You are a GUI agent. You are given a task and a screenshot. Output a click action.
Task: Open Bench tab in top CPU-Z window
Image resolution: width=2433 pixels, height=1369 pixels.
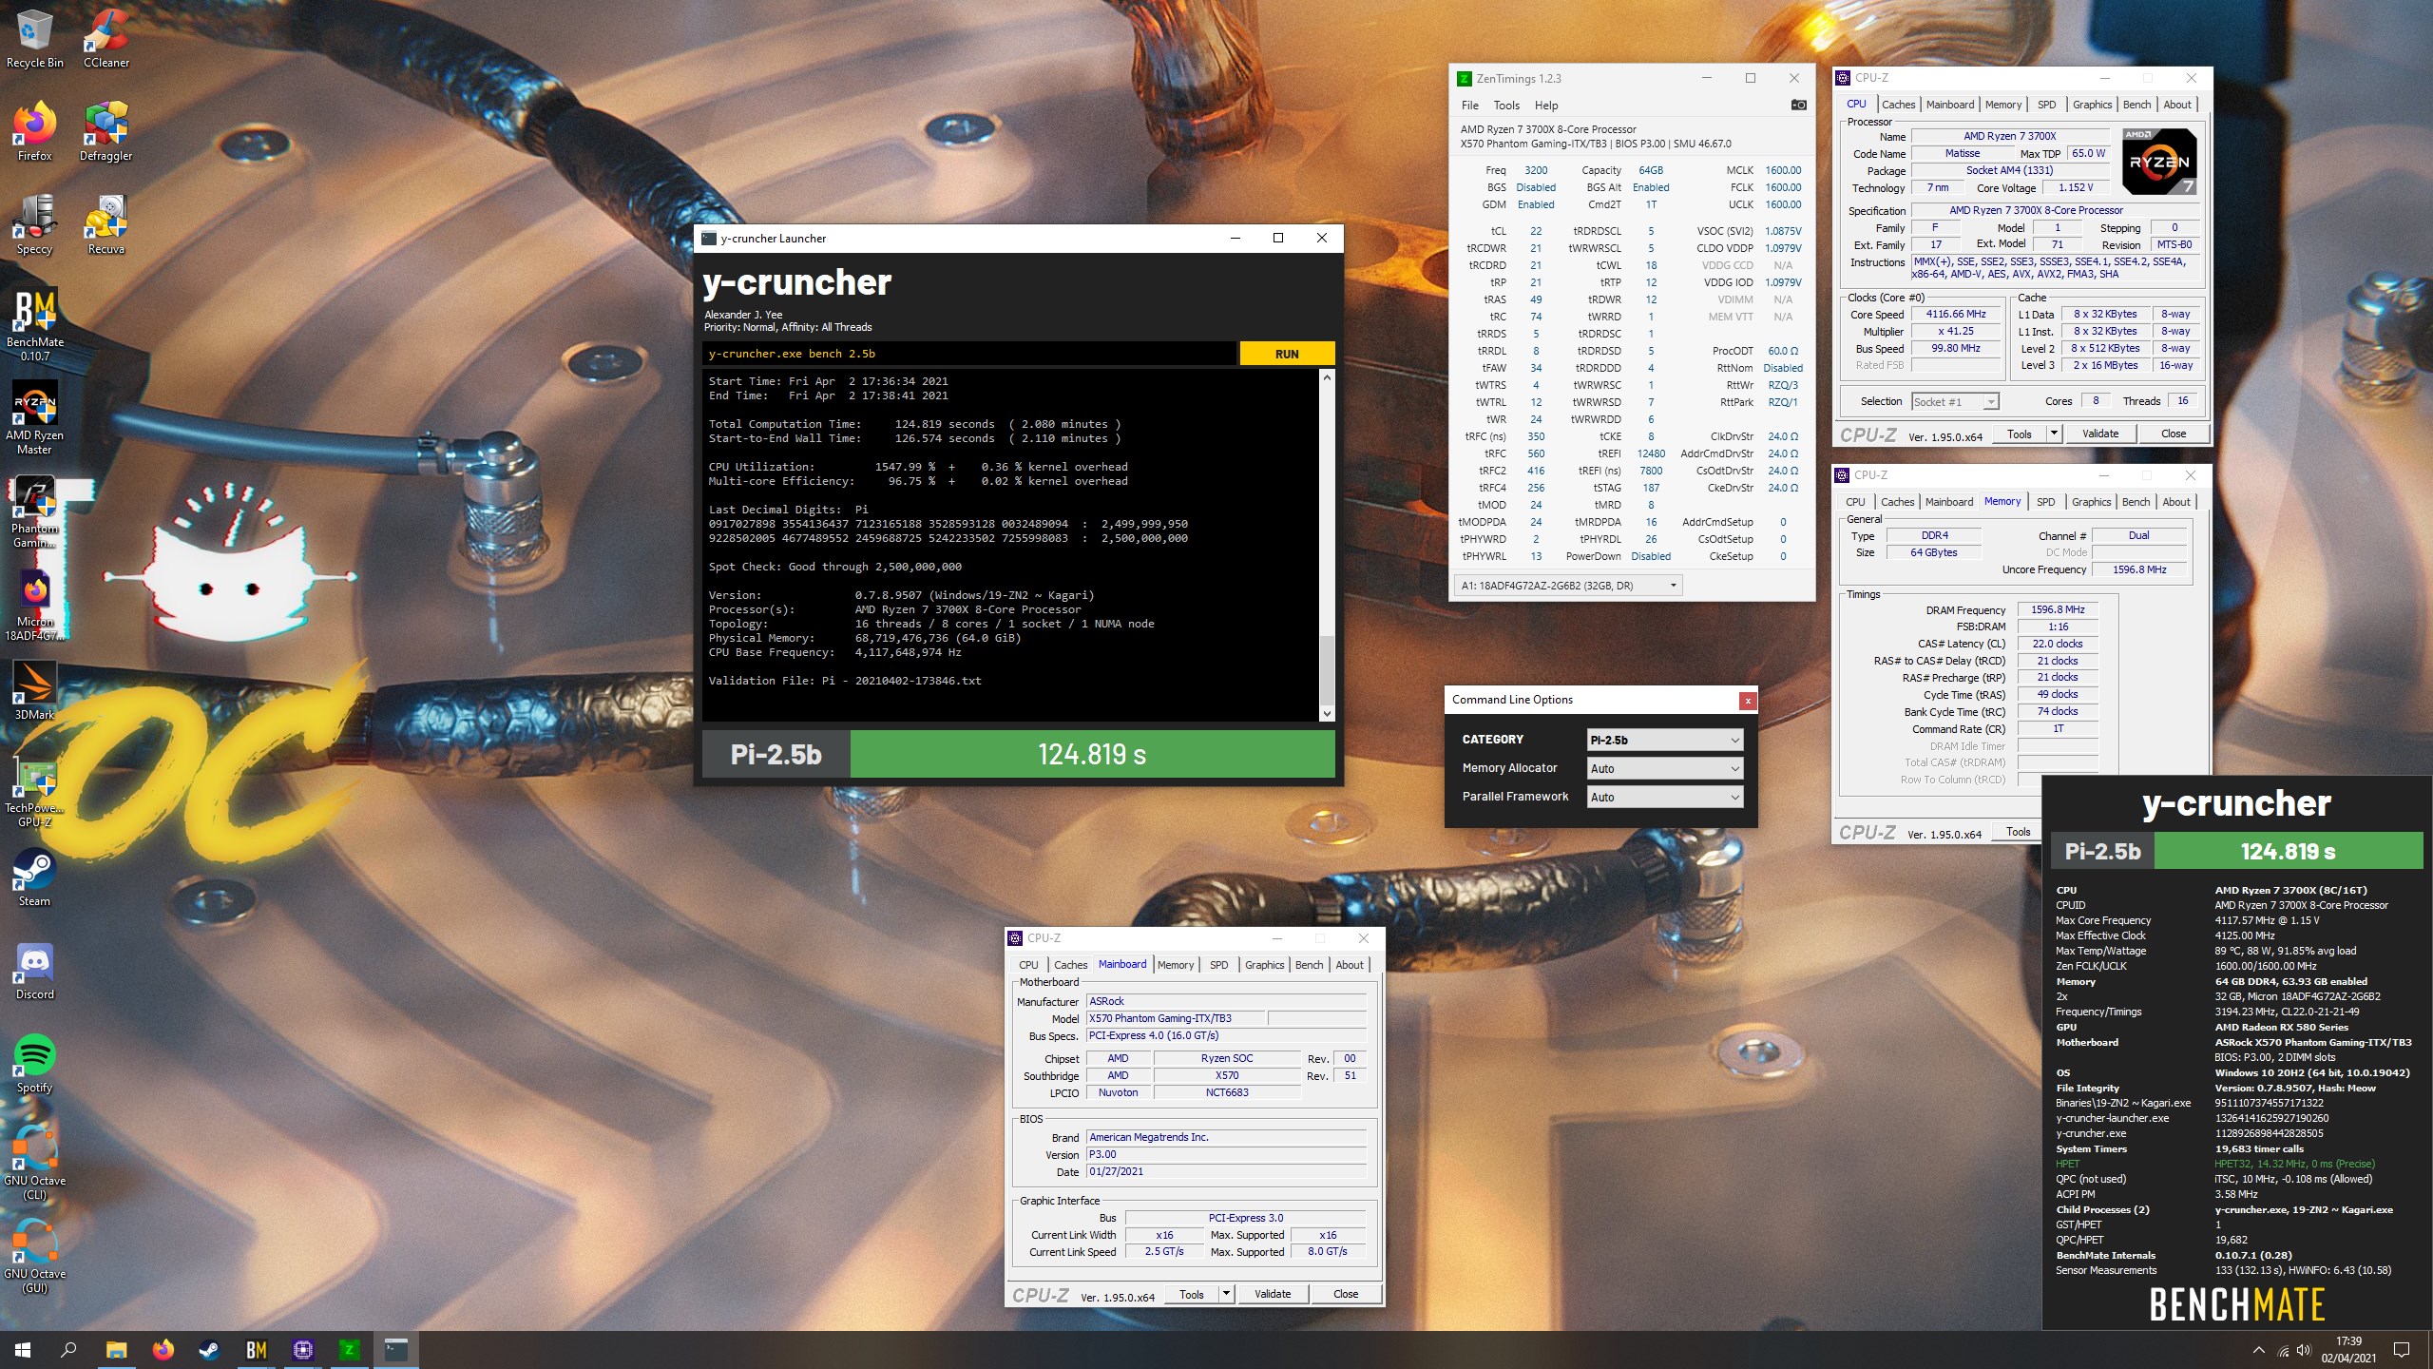tap(2136, 105)
